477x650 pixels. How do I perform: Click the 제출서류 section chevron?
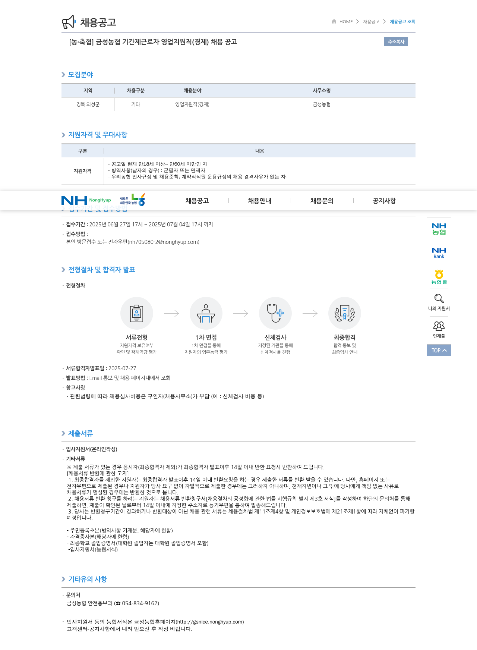point(63,433)
